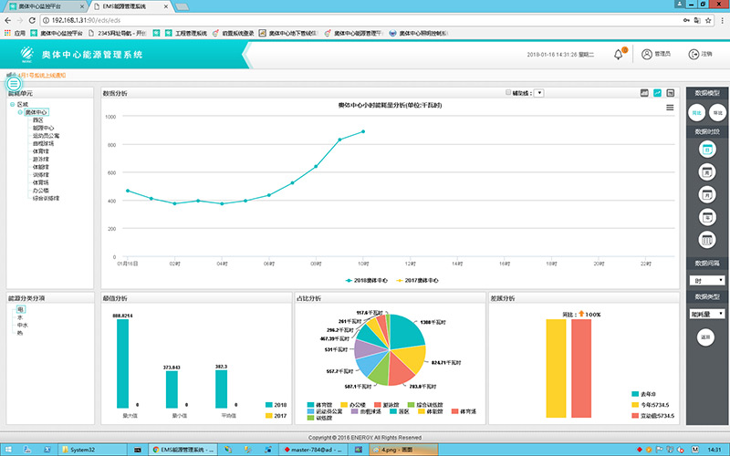Select the week (周) time period icon
Viewport: 730px width, 456px height.
coord(706,171)
